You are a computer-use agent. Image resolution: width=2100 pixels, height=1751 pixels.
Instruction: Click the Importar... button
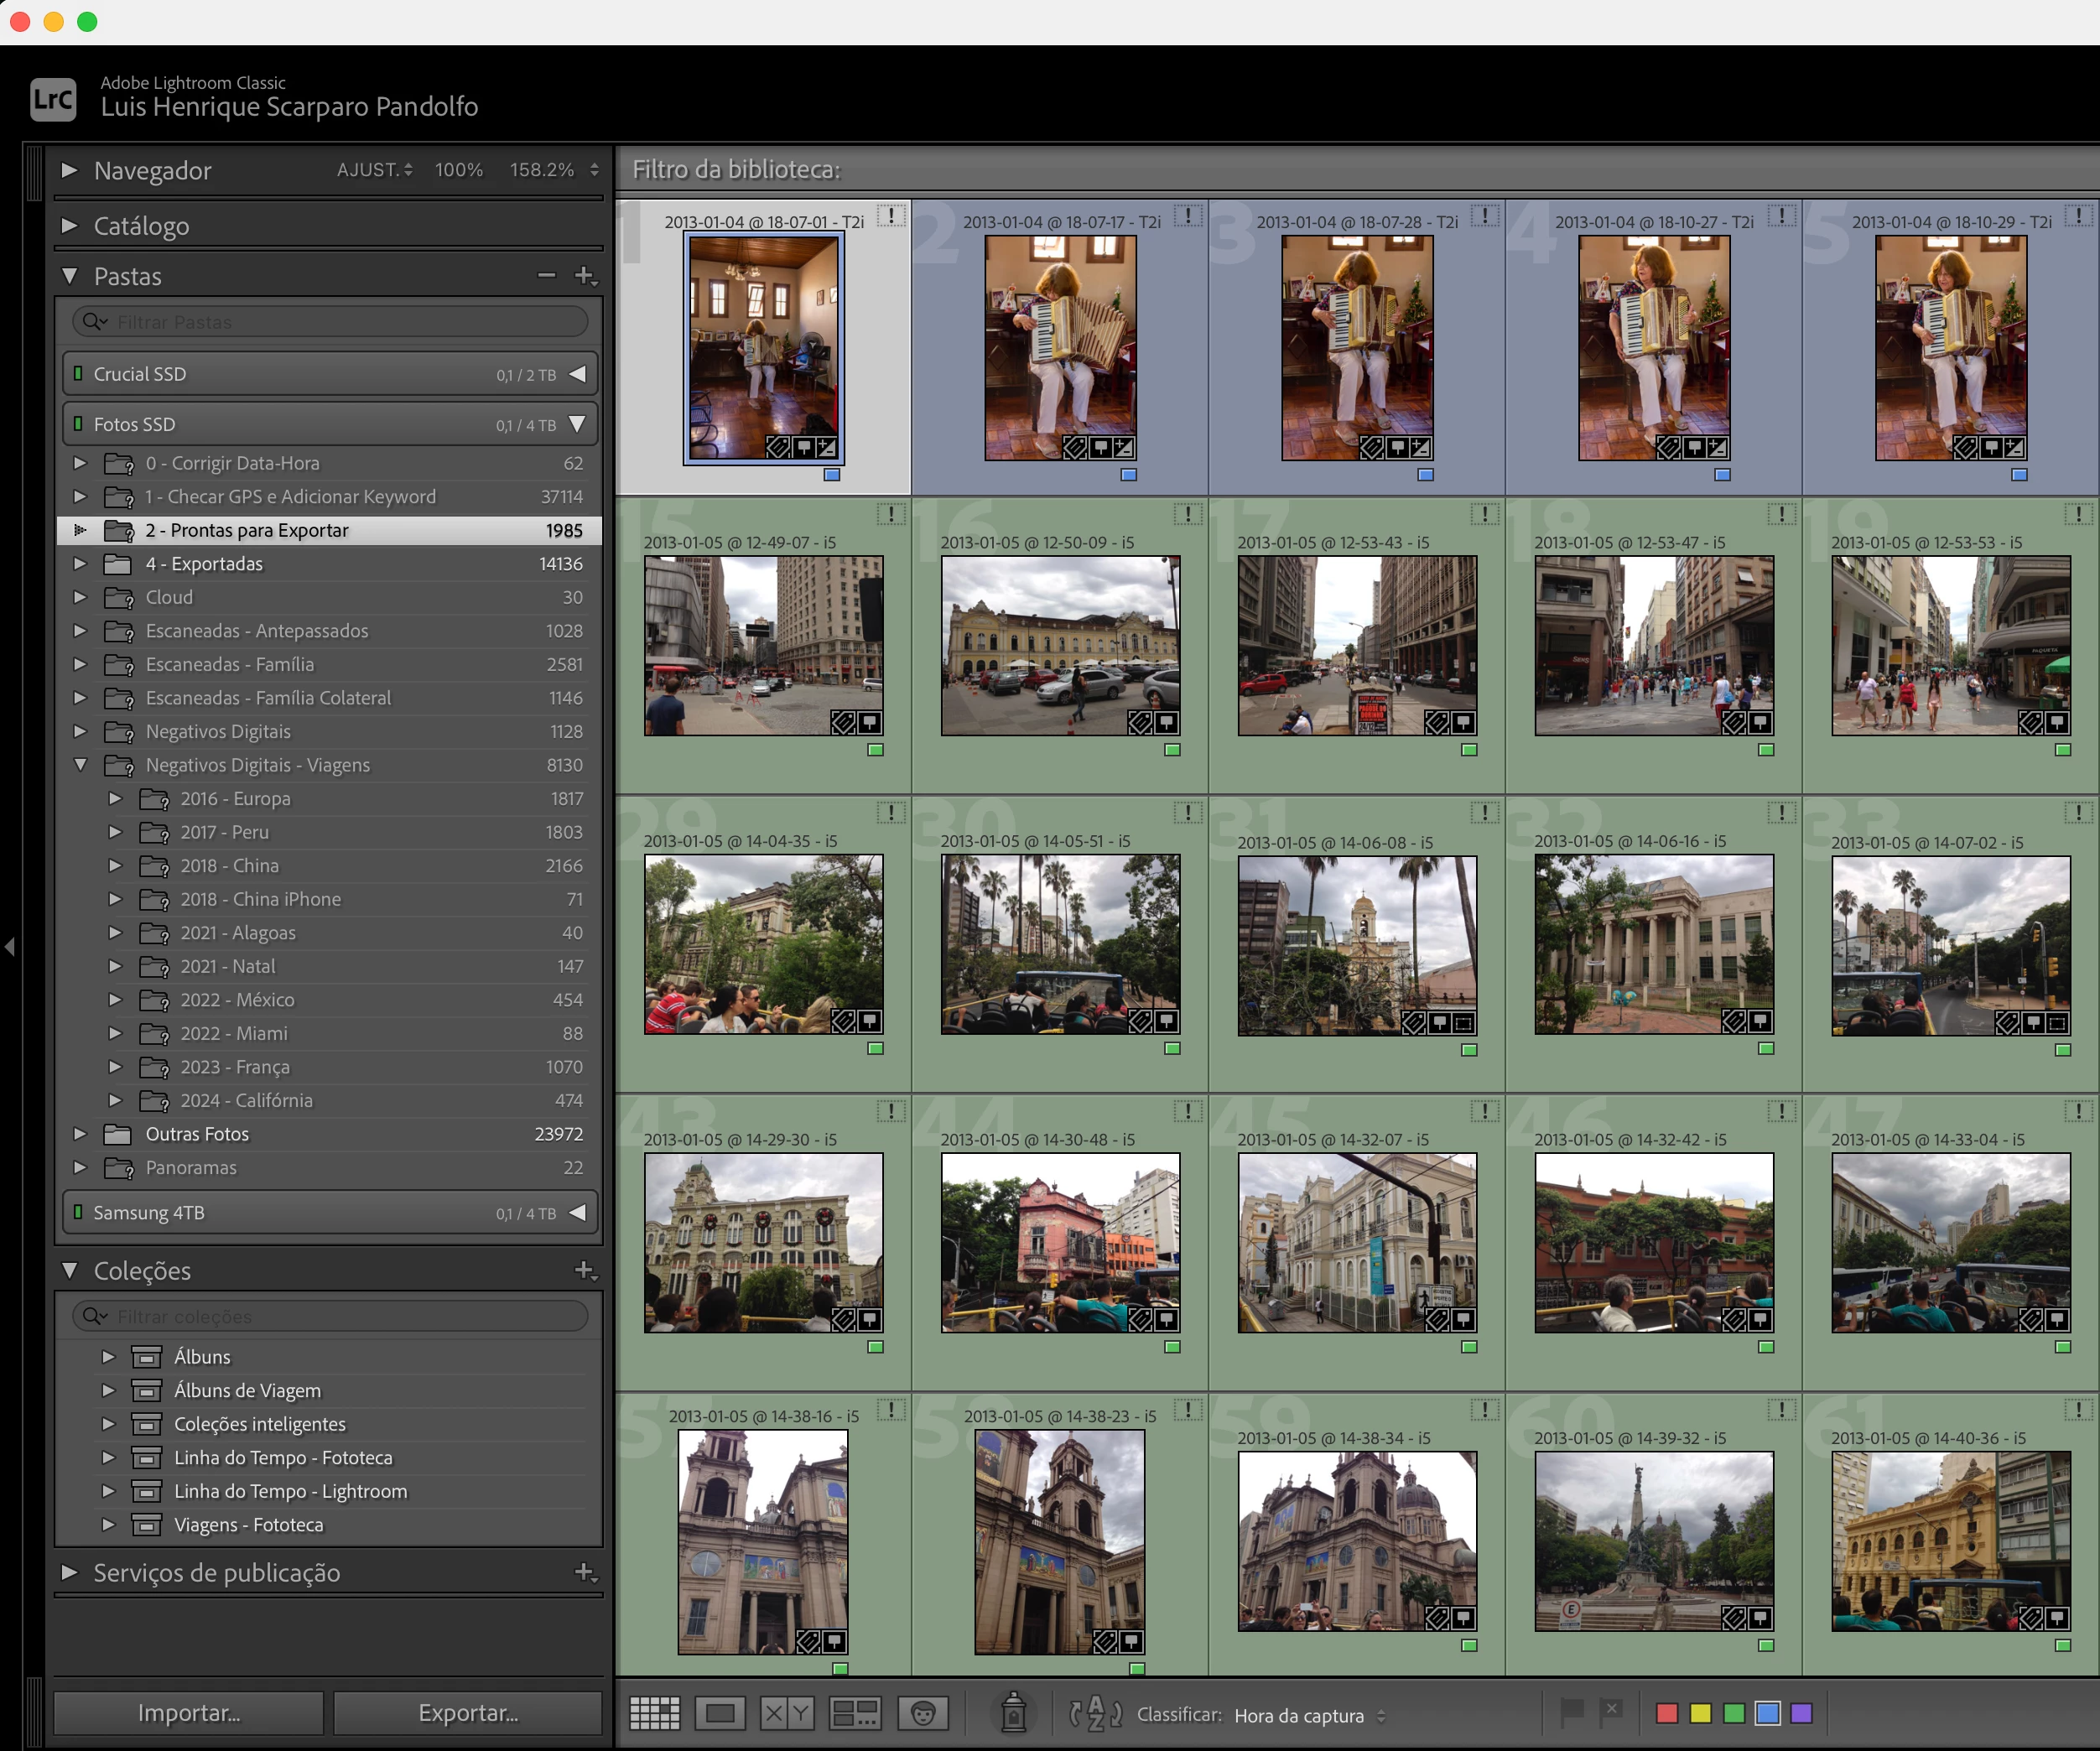tap(188, 1713)
